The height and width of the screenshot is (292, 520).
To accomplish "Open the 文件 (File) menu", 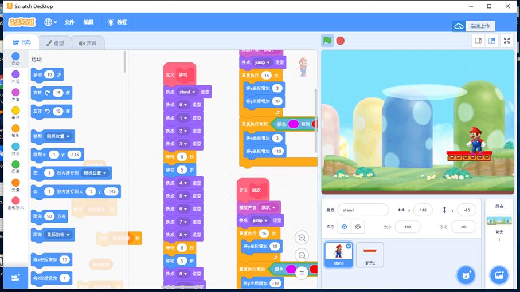I will pyautogui.click(x=69, y=22).
